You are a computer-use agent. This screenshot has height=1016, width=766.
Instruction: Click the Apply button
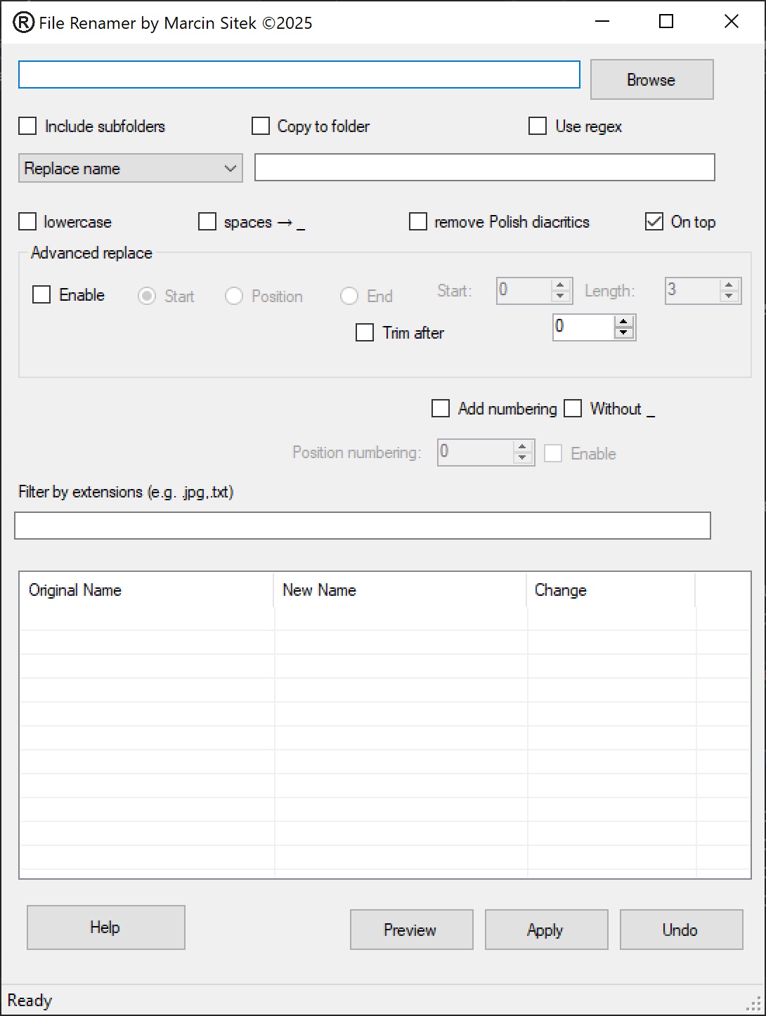[547, 930]
